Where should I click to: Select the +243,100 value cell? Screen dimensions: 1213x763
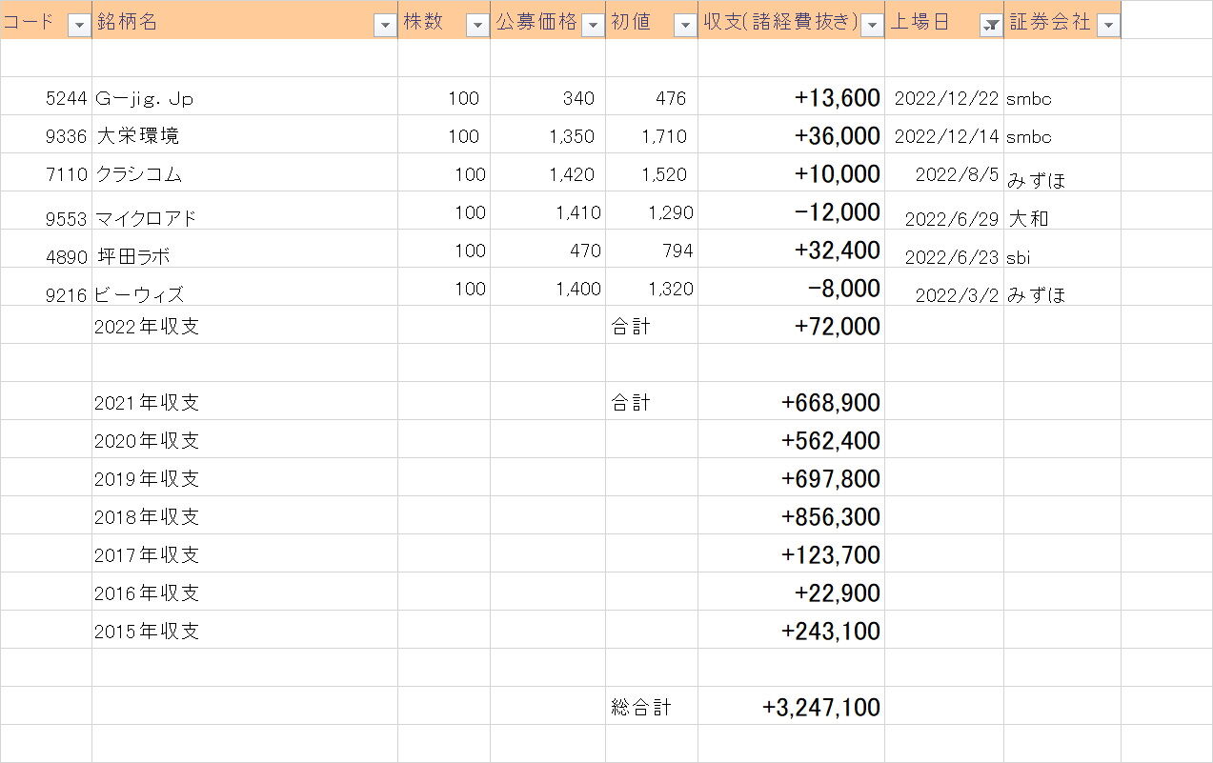[x=791, y=630]
